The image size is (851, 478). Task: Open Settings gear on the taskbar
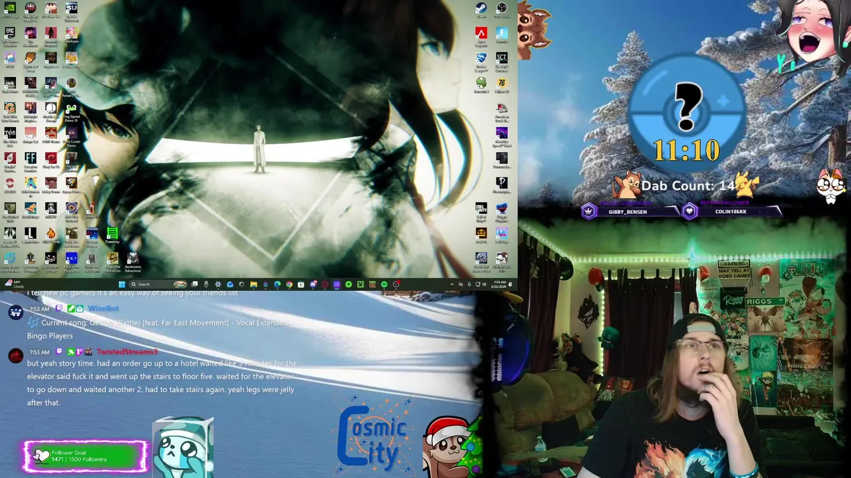click(x=218, y=284)
